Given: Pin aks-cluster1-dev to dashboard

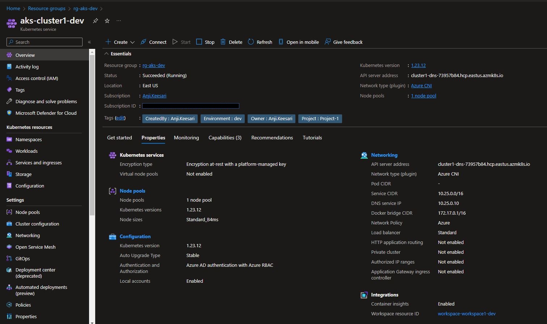Looking at the screenshot, I should tap(96, 21).
